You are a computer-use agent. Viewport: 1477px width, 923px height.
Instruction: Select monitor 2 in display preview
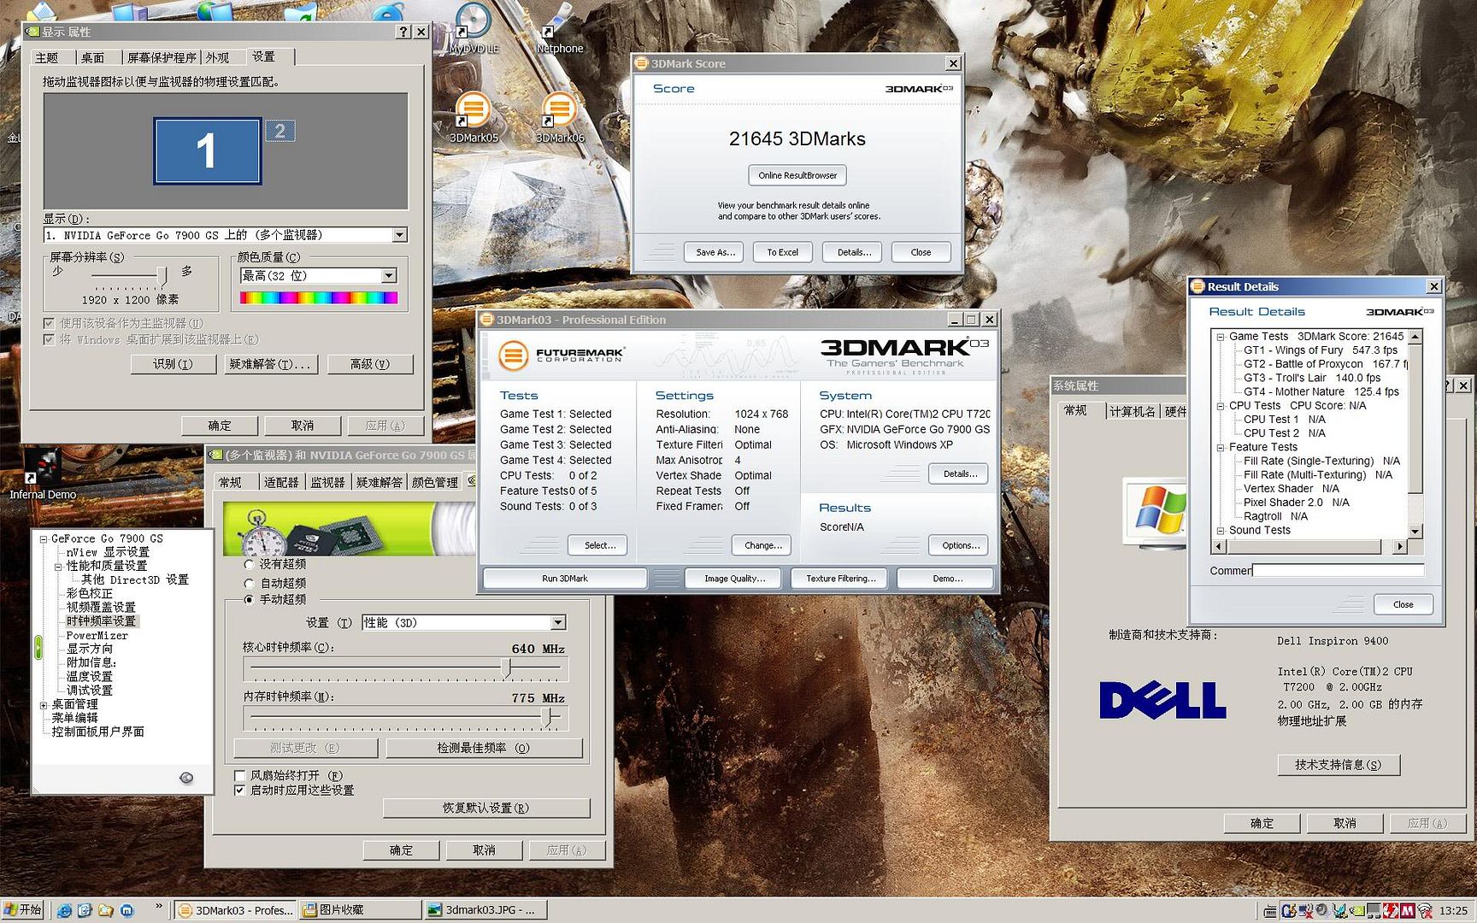point(280,131)
